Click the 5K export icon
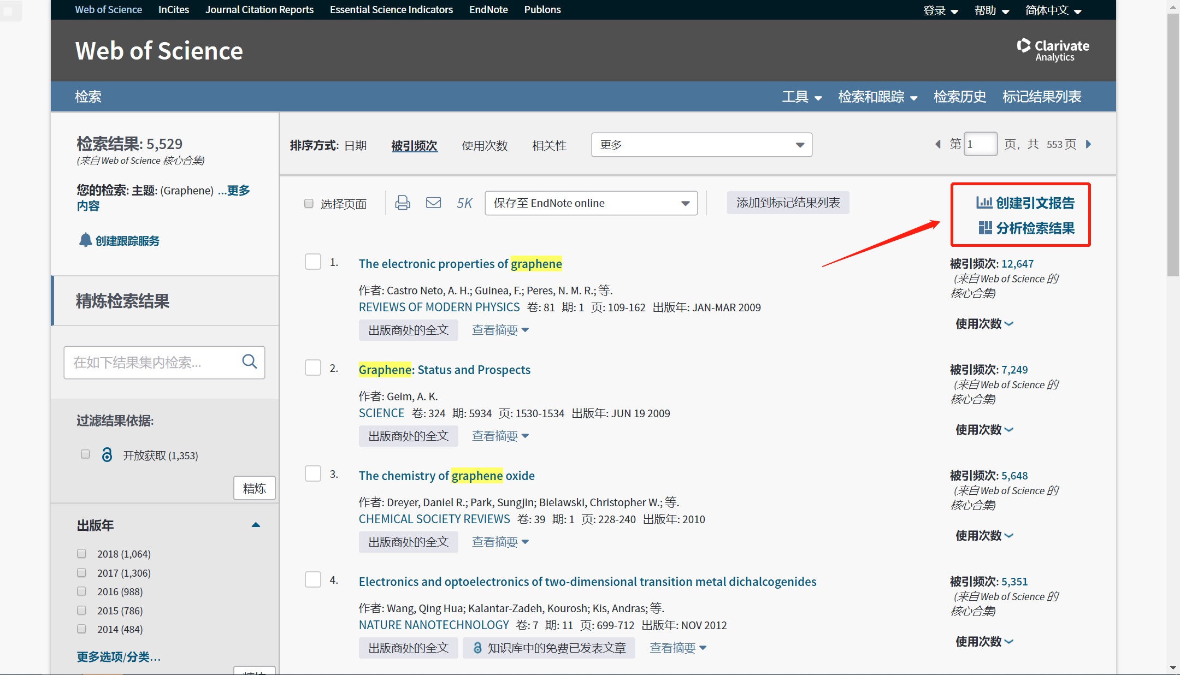This screenshot has height=675, width=1180. click(x=464, y=203)
